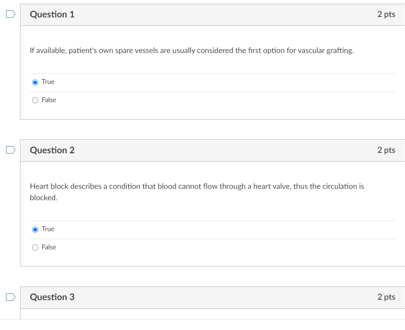Image resolution: width=405 pixels, height=330 pixels.
Task: Flag Question 1 for review
Action: (x=11, y=14)
